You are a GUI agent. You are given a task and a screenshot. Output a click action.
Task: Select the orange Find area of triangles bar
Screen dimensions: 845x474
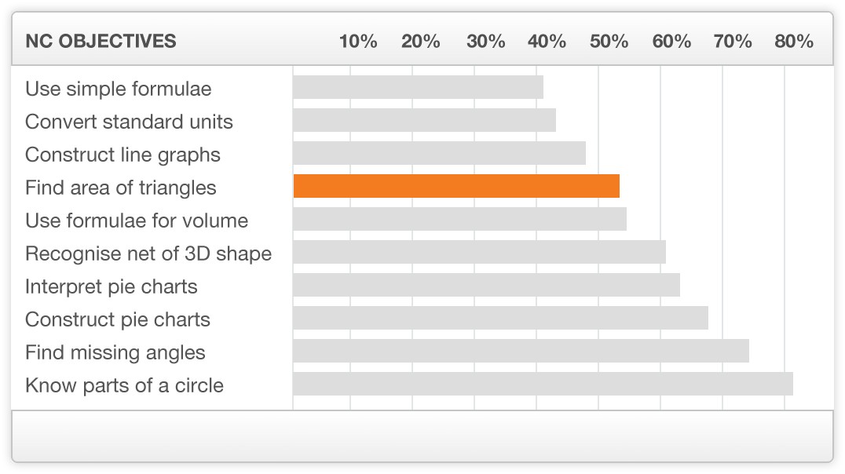point(456,186)
